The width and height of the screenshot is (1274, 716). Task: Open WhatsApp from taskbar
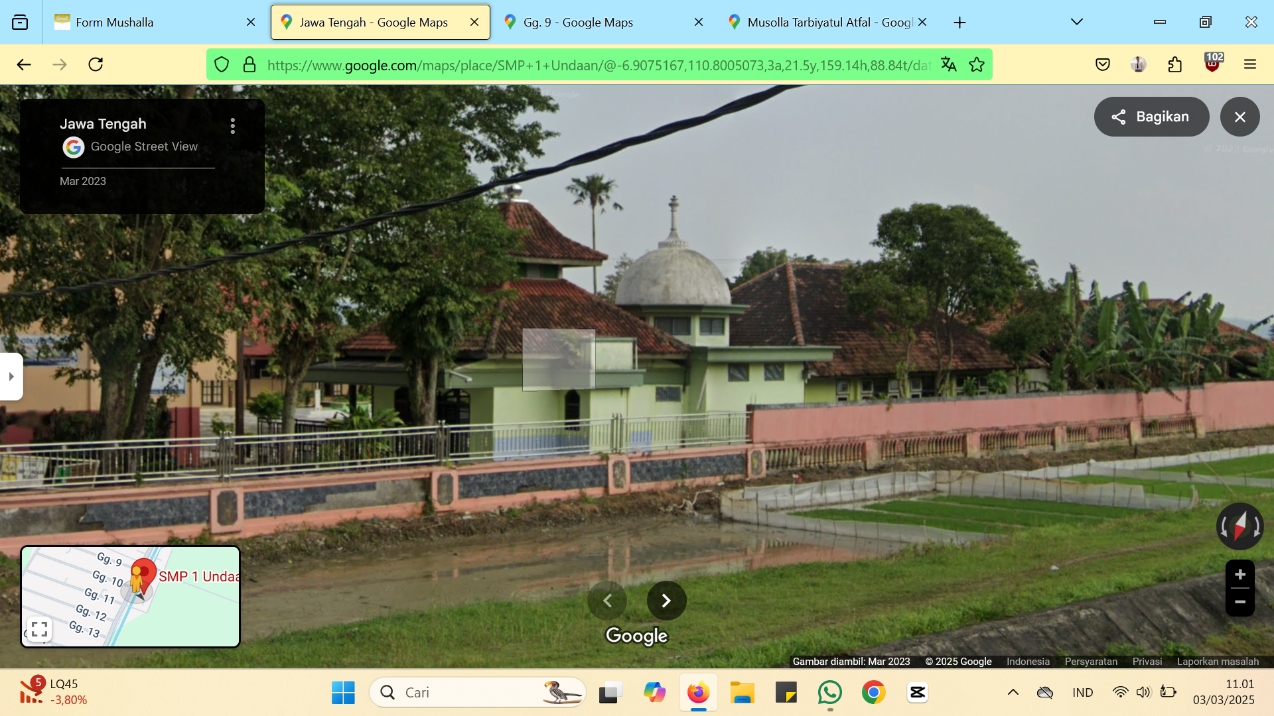tap(830, 692)
